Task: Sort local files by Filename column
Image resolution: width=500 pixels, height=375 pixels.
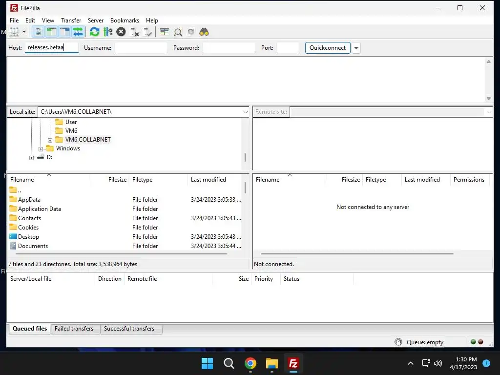Action: tap(48, 180)
